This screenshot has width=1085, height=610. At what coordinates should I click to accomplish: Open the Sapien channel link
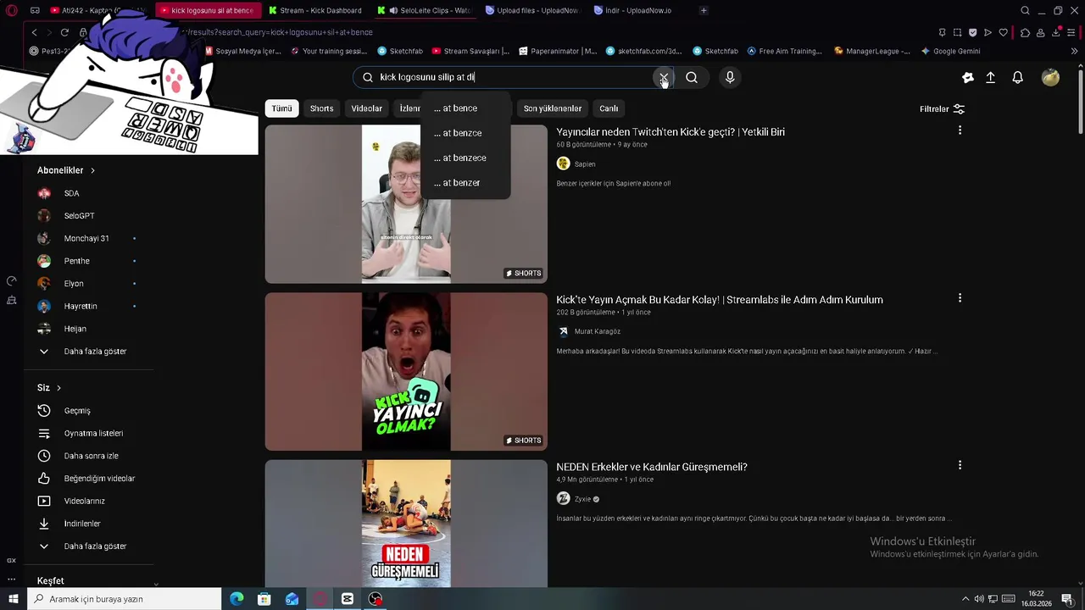[585, 164]
